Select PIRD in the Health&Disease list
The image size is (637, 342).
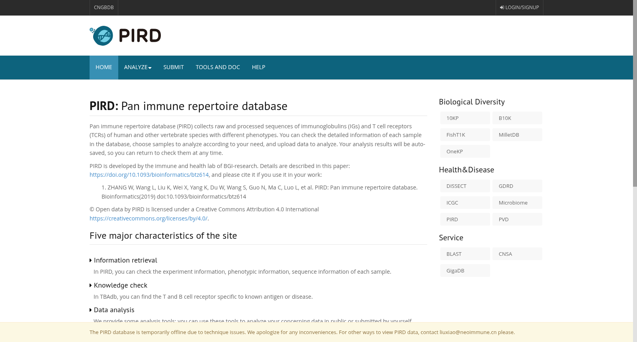click(465, 219)
